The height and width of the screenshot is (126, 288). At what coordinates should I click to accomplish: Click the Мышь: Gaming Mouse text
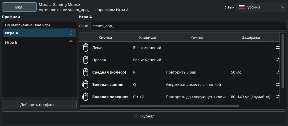pos(59,4)
